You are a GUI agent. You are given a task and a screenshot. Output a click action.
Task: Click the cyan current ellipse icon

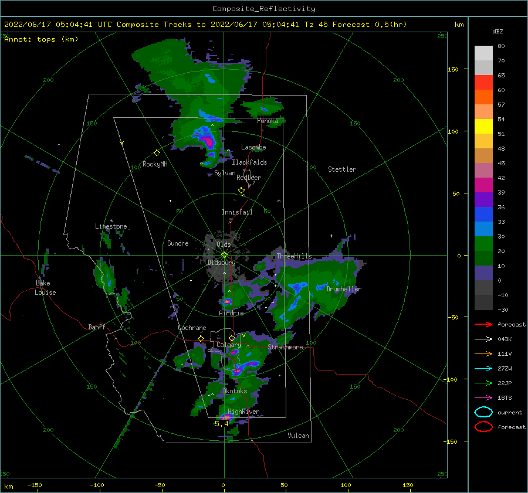coord(483,412)
